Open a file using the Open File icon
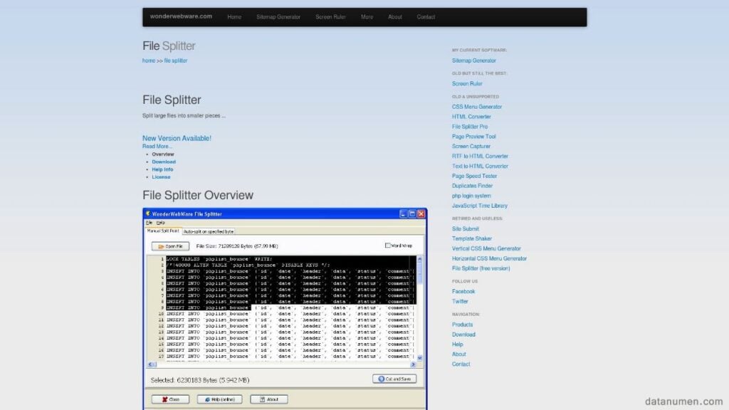The image size is (729, 410). (161, 245)
